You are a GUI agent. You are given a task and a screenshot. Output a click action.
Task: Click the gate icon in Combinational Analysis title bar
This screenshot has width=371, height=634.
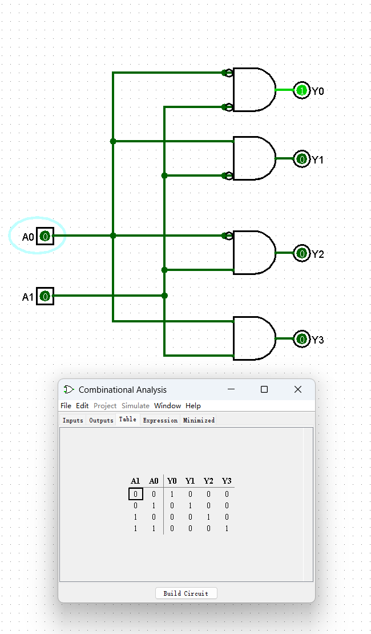(68, 389)
